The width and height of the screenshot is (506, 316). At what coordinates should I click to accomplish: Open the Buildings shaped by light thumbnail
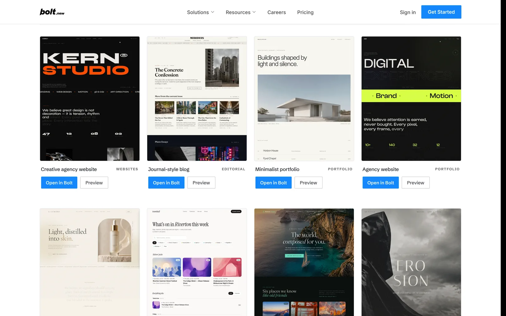[304, 99]
